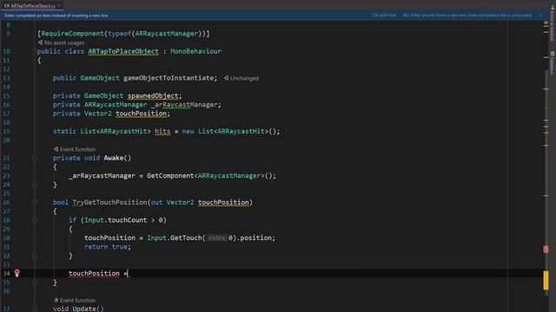Click the 'index:' parameter hint on line 30
Viewport: 556px width, 312px height.
click(217, 237)
